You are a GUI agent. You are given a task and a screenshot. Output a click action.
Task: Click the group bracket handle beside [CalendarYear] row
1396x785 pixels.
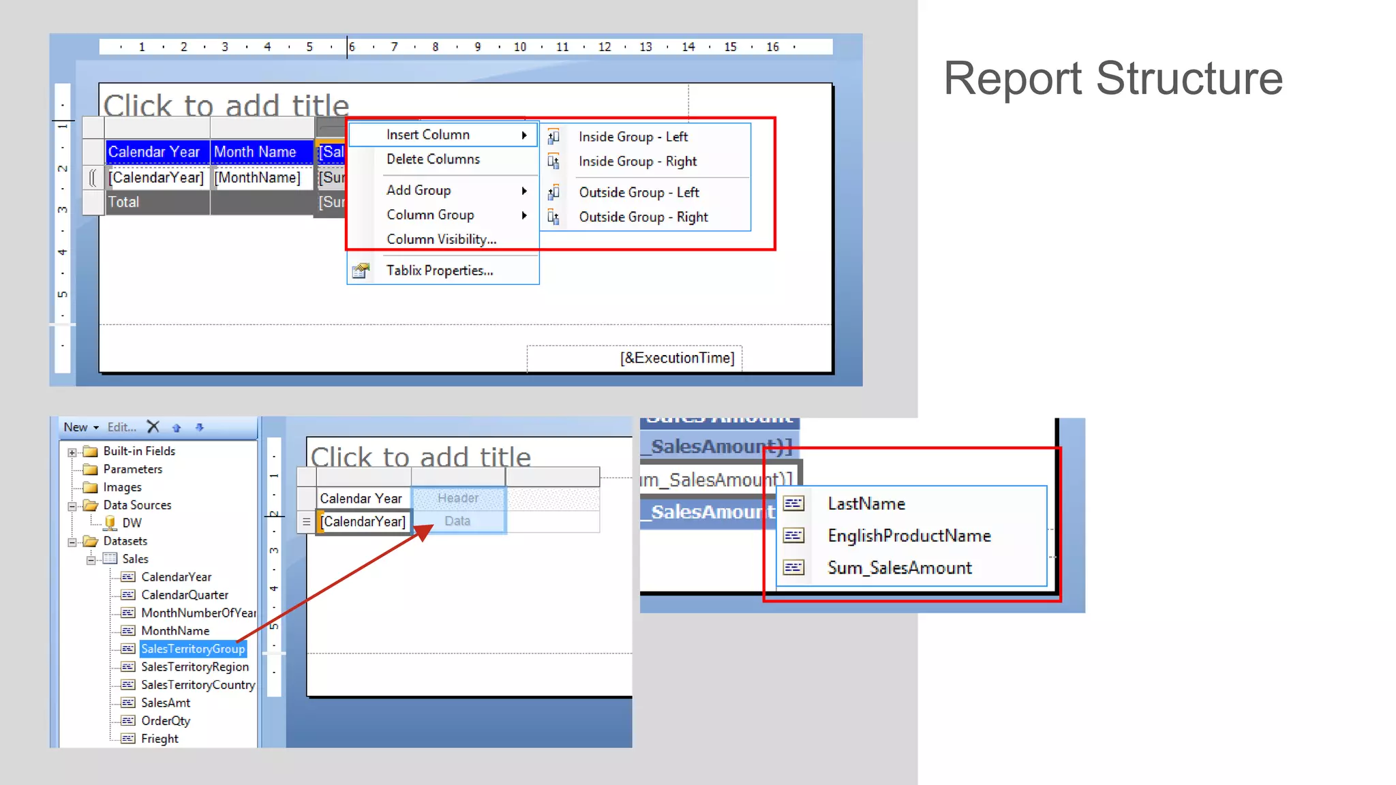[x=93, y=178]
